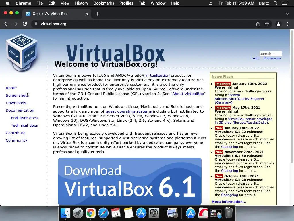Open End-user docs link
The height and width of the screenshot is (221, 294).
24,118
